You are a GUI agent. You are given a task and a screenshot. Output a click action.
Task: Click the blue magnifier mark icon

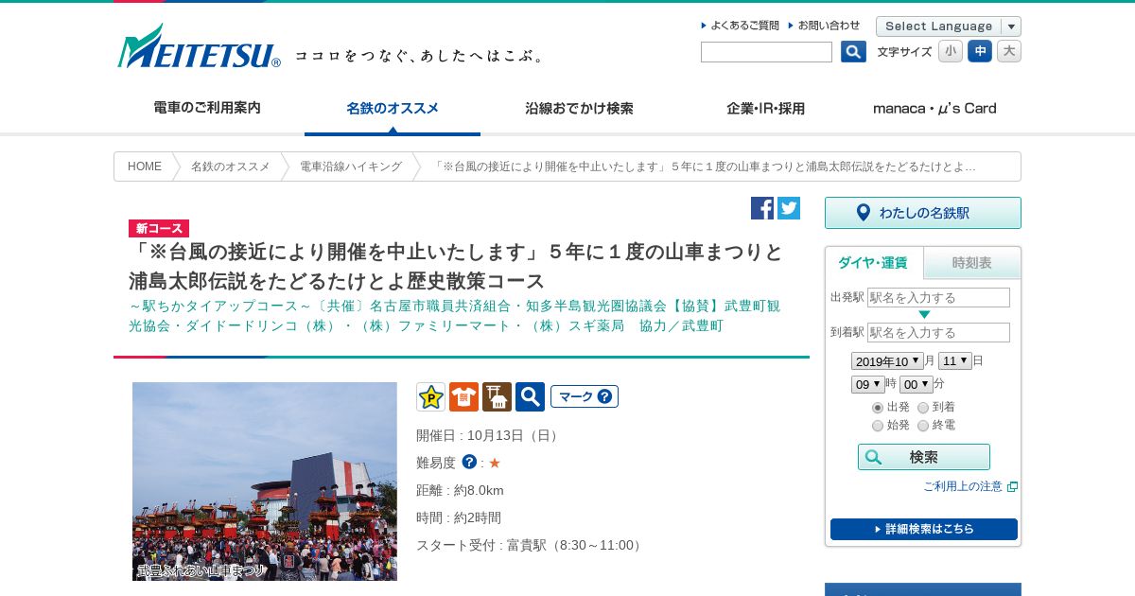(x=530, y=396)
